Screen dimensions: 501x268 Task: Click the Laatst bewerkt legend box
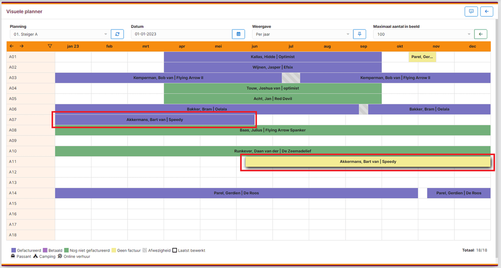pyautogui.click(x=174, y=250)
